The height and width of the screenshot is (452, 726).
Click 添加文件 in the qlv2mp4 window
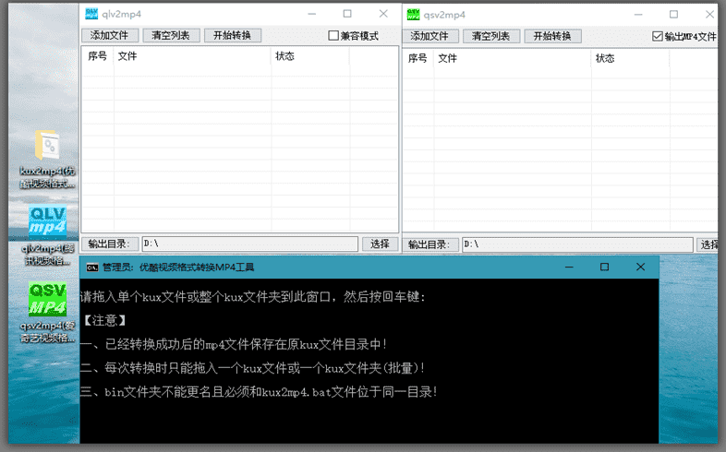[109, 35]
